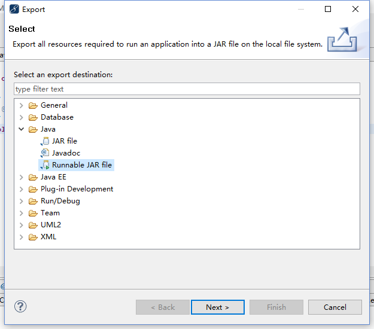Collapse the Java category

point(22,129)
